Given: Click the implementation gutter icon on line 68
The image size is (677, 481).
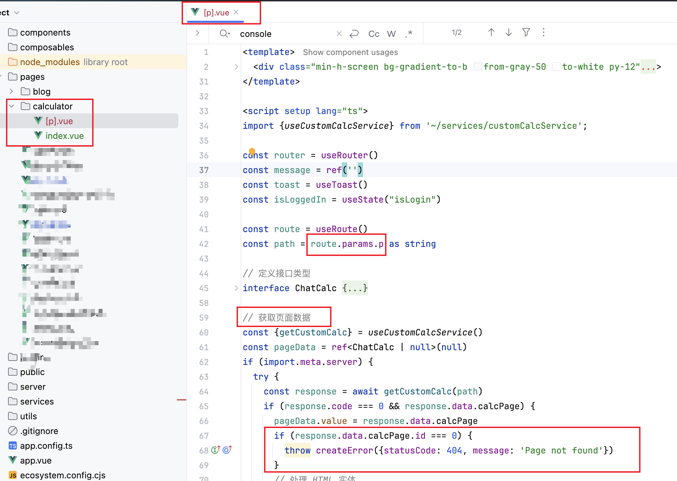Looking at the screenshot, I should (x=216, y=450).
